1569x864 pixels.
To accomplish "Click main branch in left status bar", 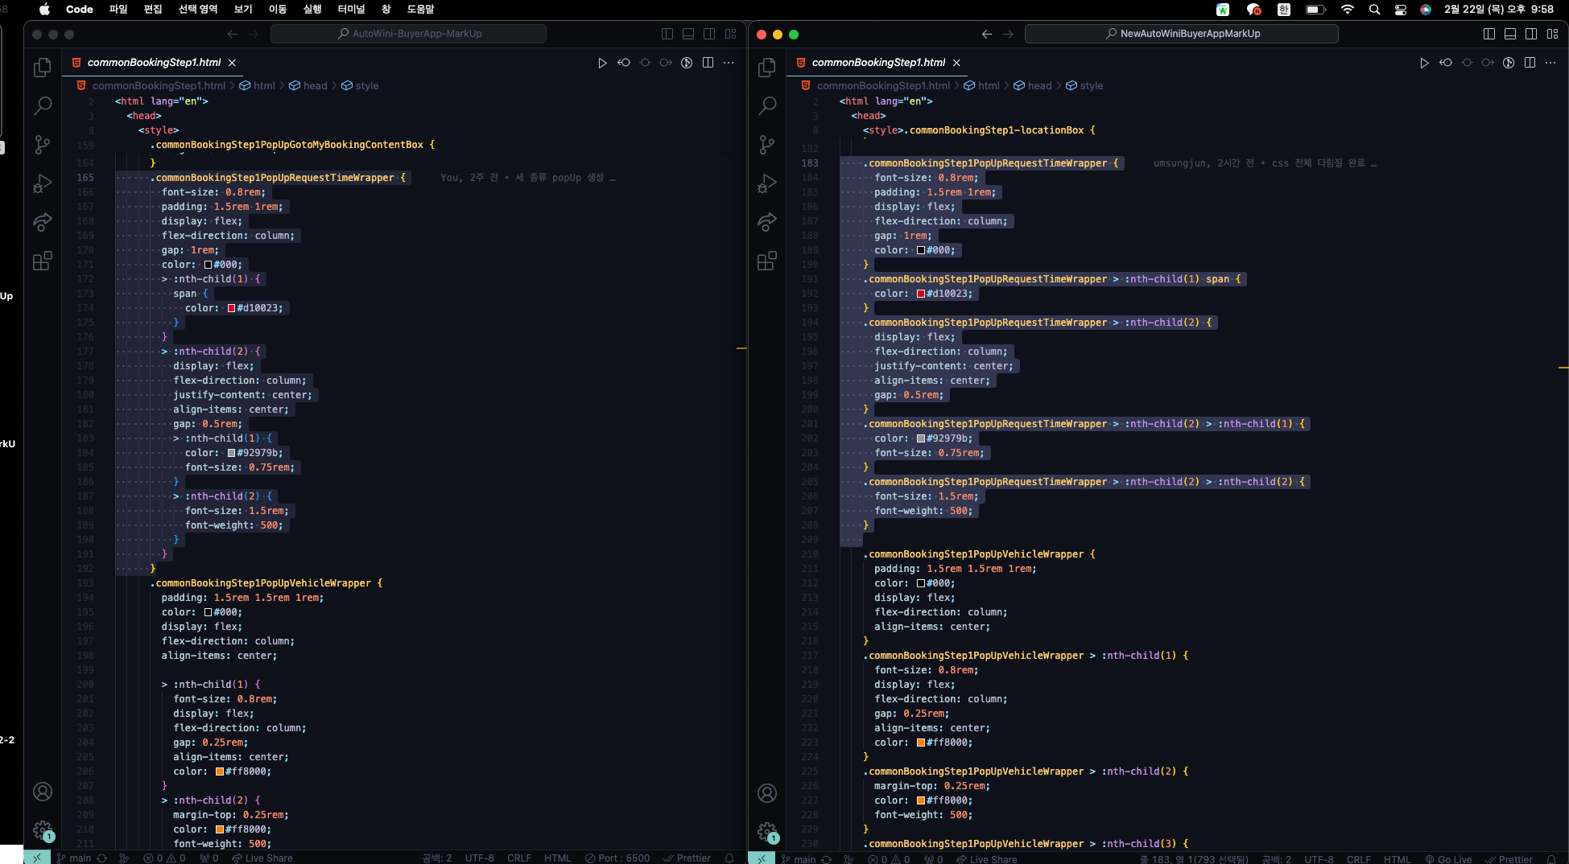I will tap(73, 858).
